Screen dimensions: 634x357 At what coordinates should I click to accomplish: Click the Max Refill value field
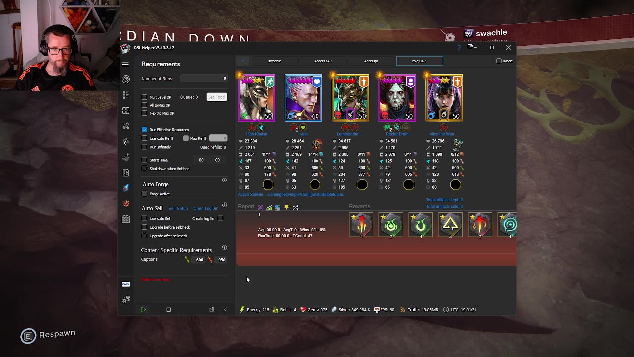tap(218, 138)
